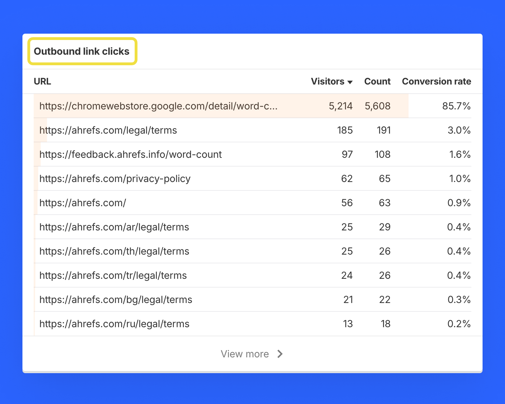Click the 0.9% conversion rate
The height and width of the screenshot is (404, 505).
[x=459, y=203]
